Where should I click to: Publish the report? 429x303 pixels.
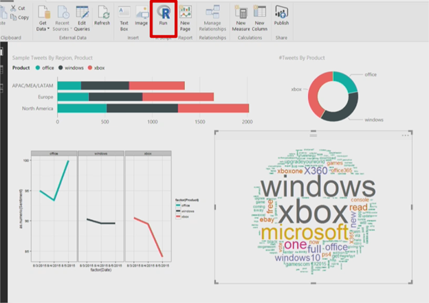pos(281,16)
